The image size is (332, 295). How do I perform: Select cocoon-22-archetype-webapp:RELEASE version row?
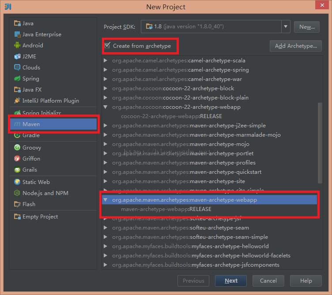coord(209,116)
